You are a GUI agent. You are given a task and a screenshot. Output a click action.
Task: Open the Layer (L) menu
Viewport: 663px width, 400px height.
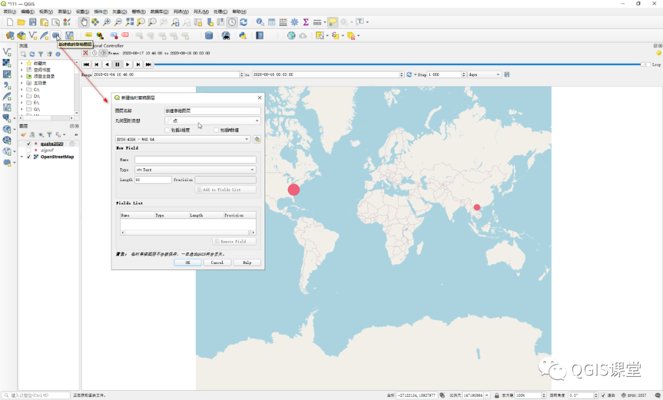click(x=64, y=12)
